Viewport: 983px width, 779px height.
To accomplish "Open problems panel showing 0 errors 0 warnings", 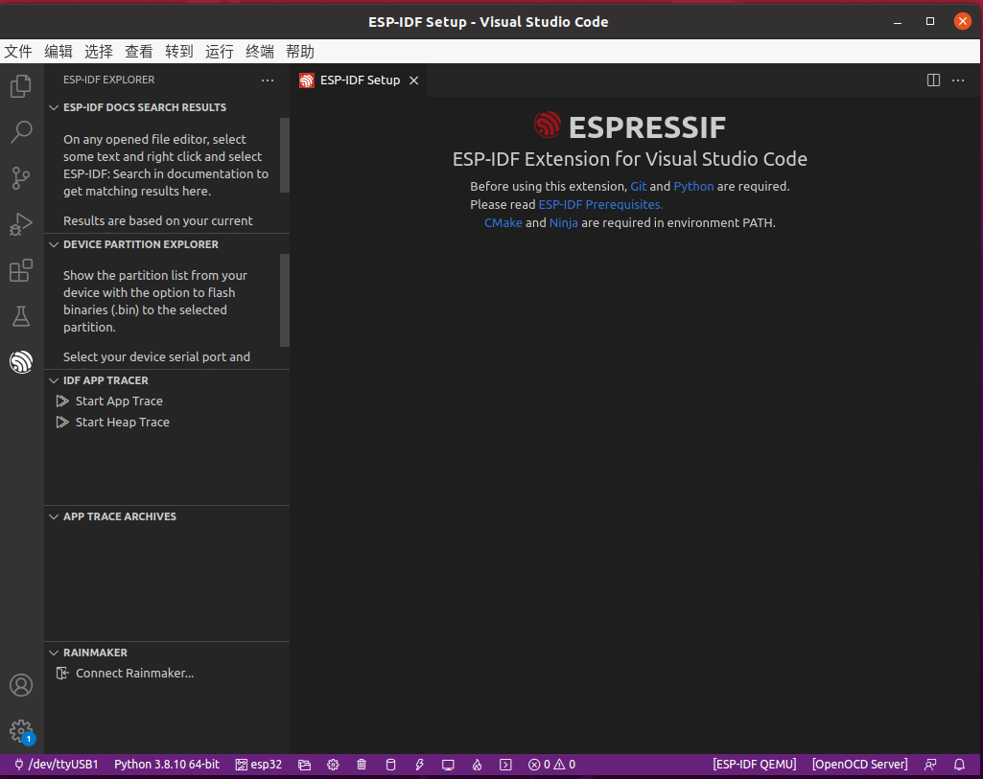I will coord(551,764).
